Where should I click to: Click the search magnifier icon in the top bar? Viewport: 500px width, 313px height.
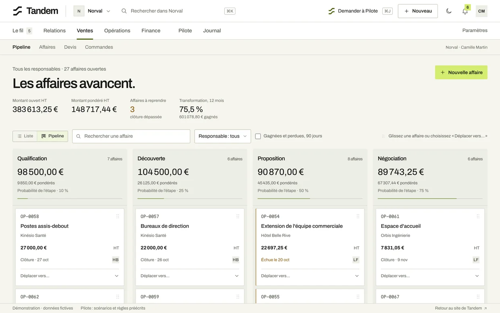(x=124, y=11)
